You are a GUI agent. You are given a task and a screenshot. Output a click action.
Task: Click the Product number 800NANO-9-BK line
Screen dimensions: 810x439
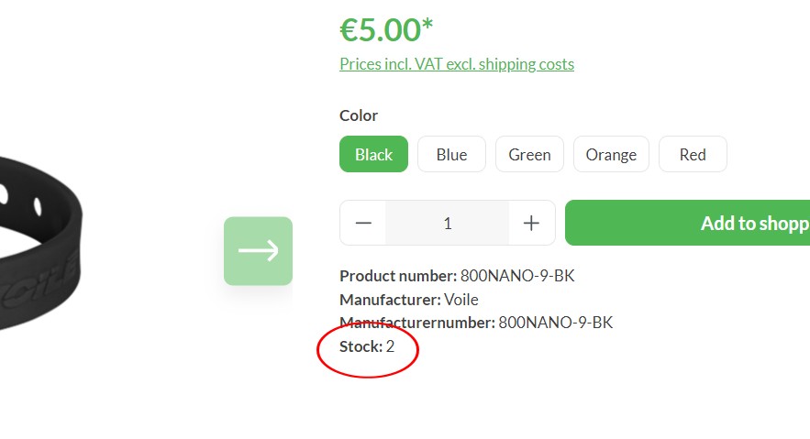tap(457, 275)
